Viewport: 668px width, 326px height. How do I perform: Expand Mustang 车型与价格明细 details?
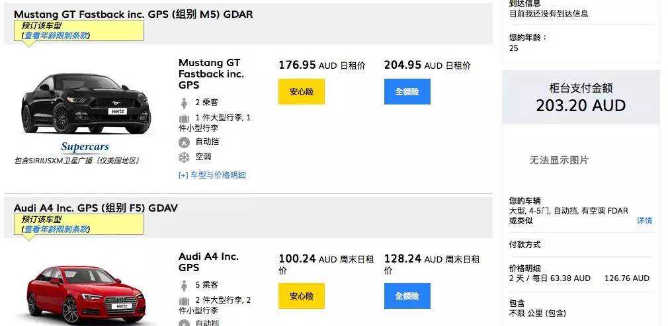tap(212, 175)
